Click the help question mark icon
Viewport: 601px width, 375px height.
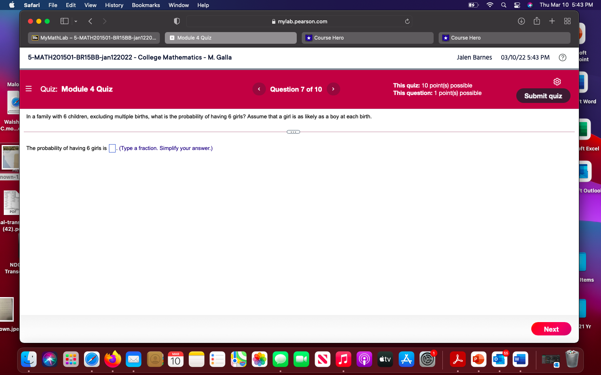pos(562,57)
